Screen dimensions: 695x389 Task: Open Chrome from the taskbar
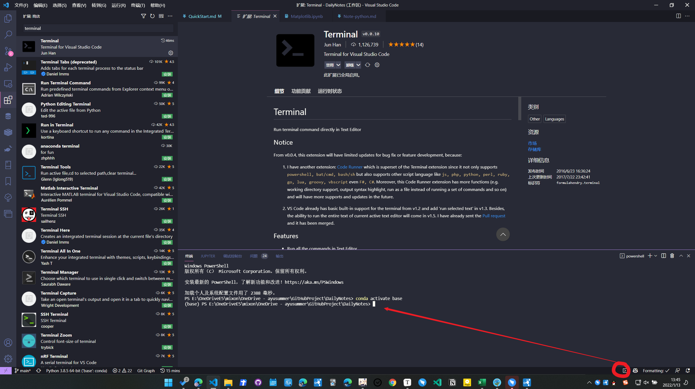[x=392, y=382]
